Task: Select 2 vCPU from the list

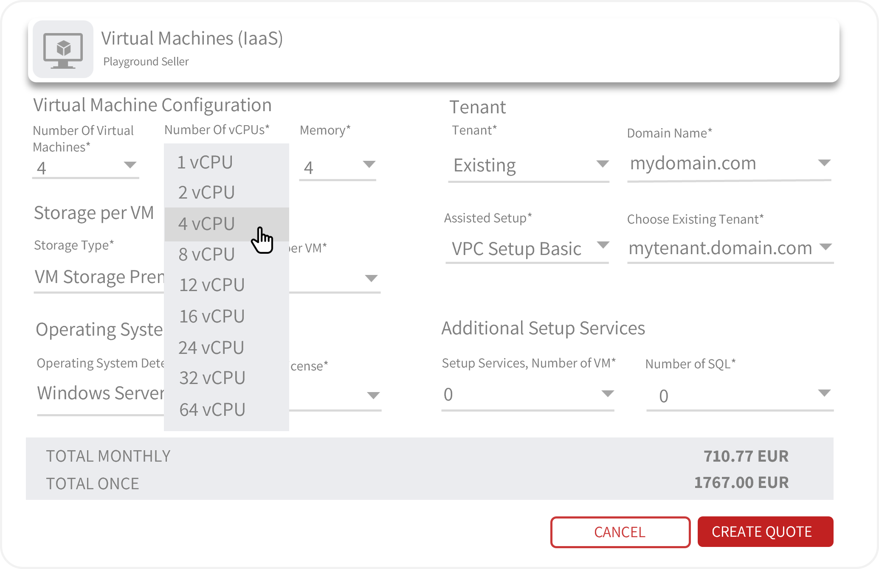Action: tap(226, 193)
